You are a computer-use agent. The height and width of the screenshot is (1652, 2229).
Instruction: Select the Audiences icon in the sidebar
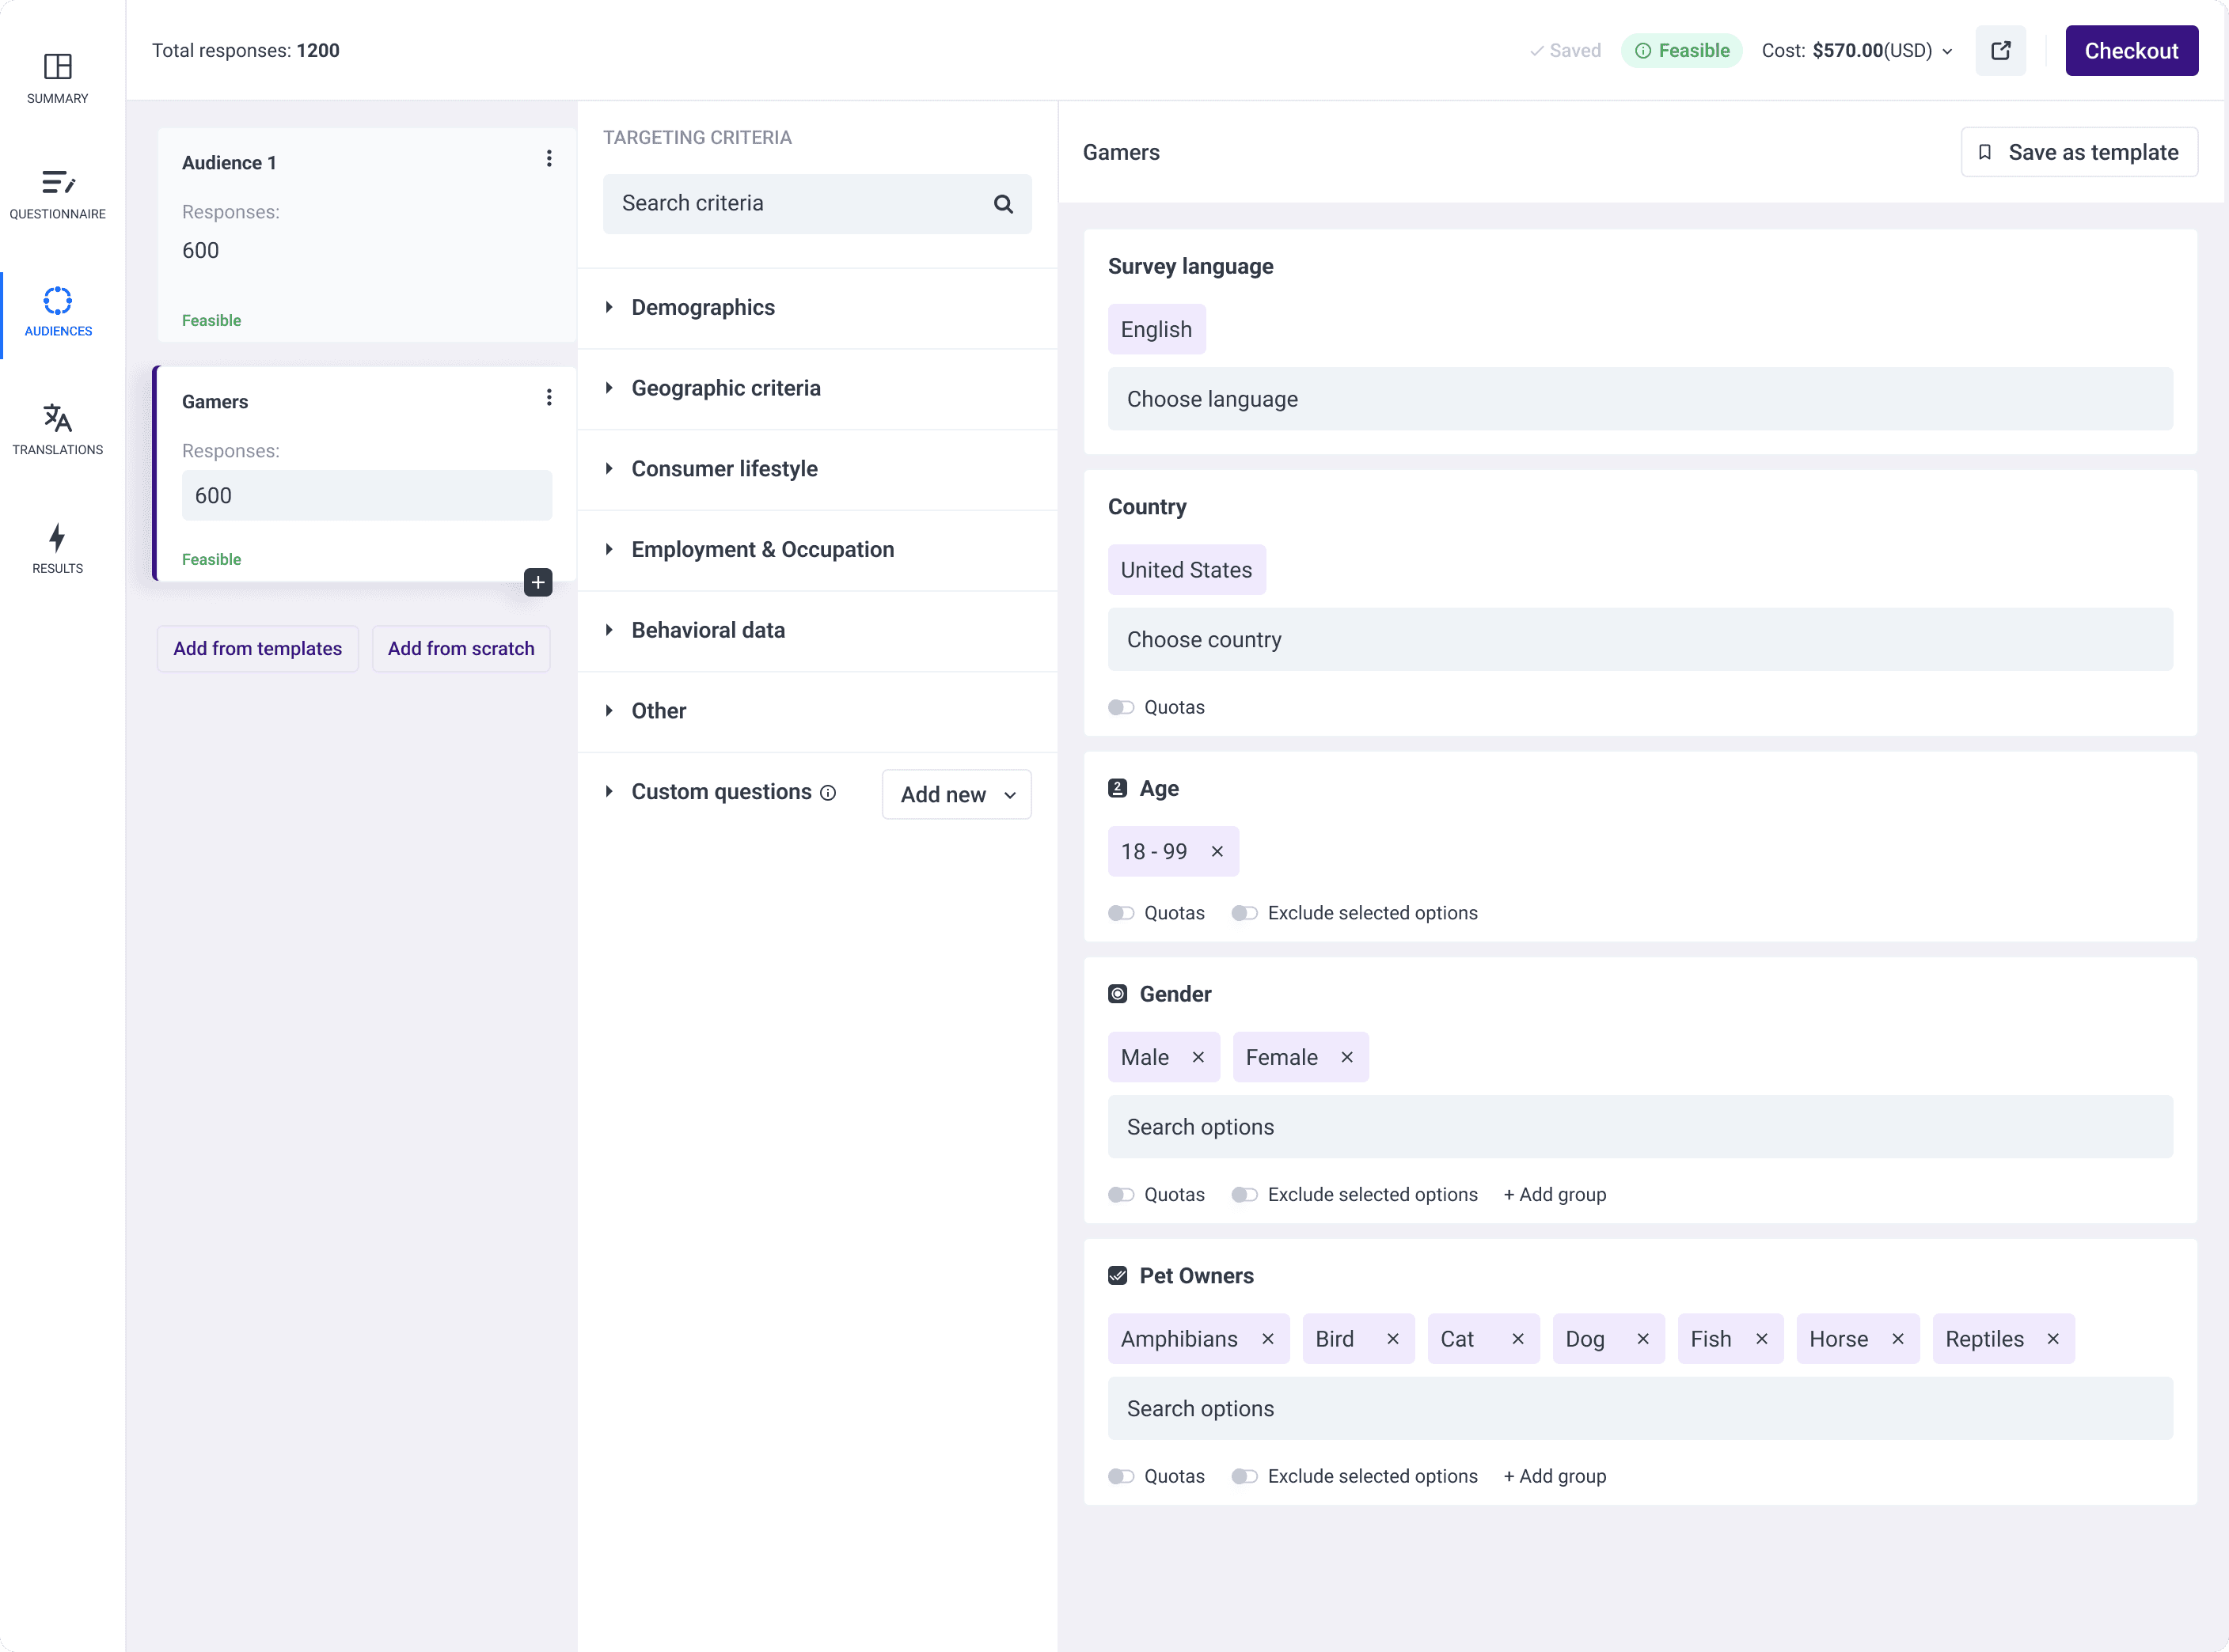57,303
